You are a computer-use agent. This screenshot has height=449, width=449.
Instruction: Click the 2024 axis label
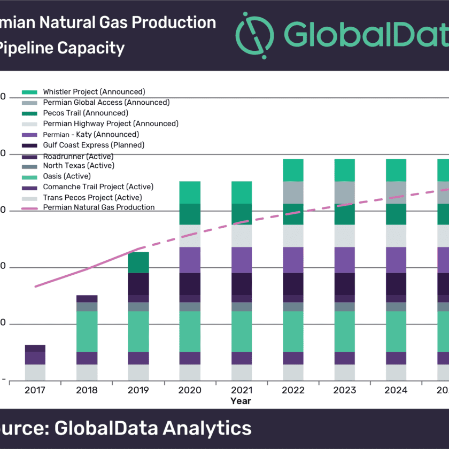pos(396,390)
